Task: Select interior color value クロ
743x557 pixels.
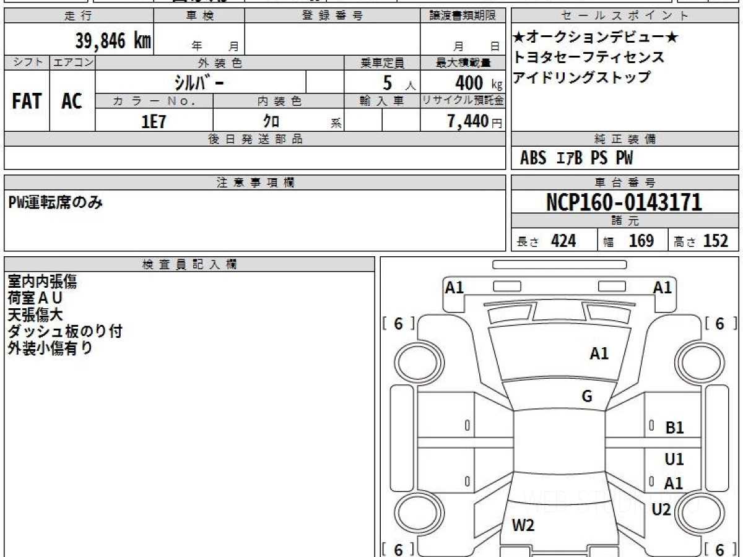Action: pyautogui.click(x=271, y=121)
